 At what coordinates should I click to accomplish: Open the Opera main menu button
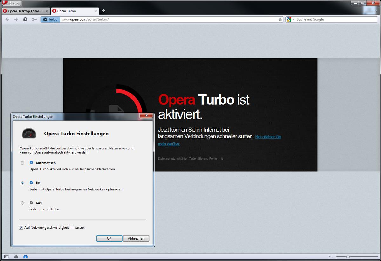tap(11, 3)
